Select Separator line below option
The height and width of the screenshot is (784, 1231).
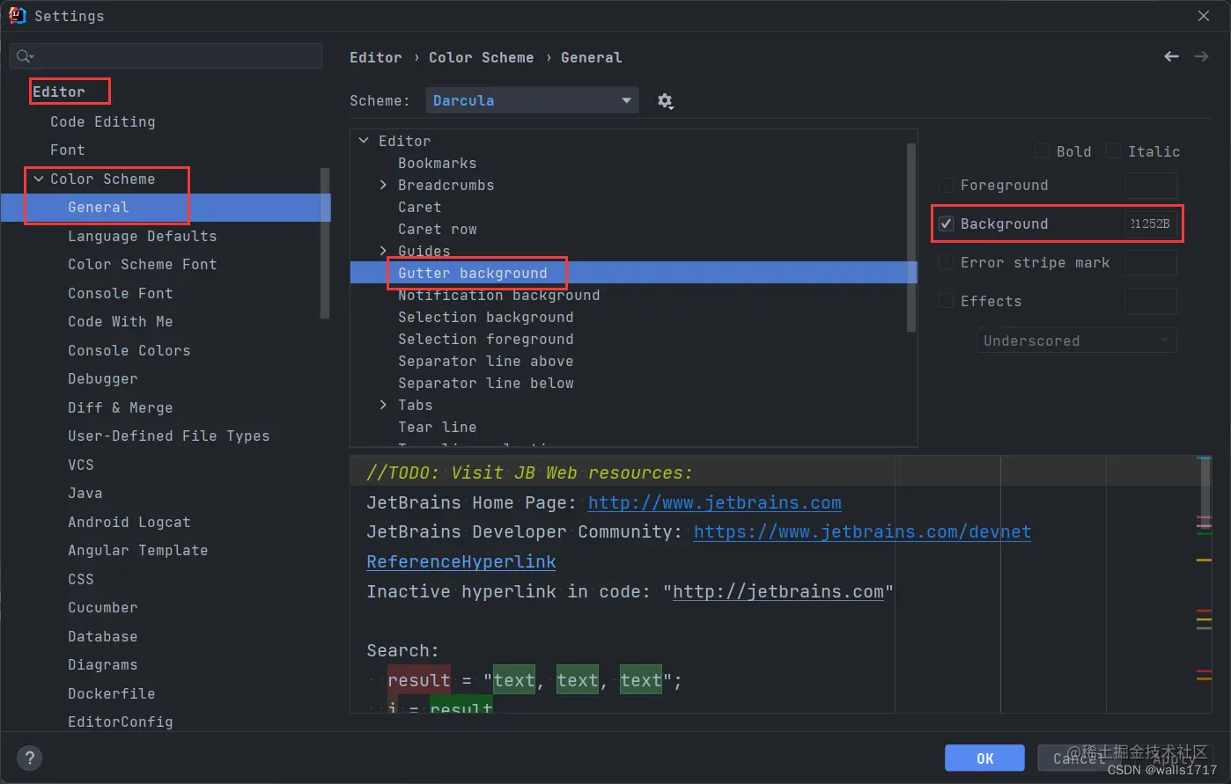click(485, 383)
